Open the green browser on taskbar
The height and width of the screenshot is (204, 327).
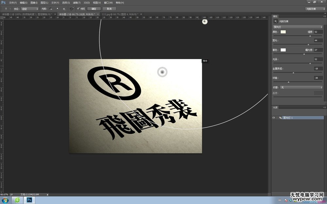17,200
